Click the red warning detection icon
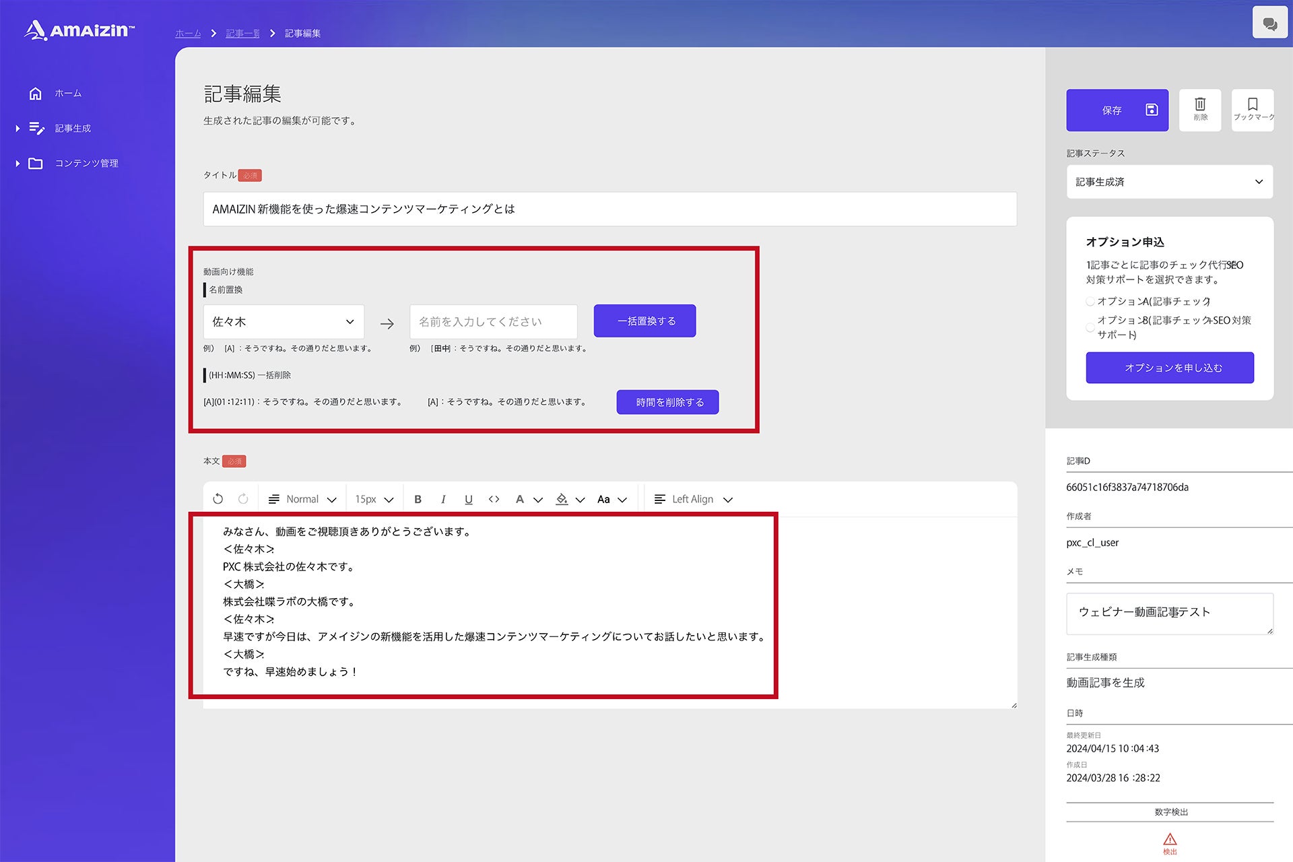 tap(1170, 840)
